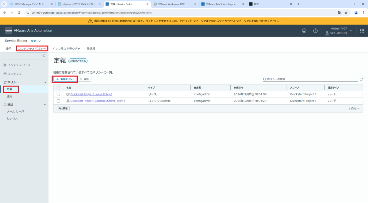Expand the Admin VCF user menu
The image size is (368, 203).
[x=339, y=31]
